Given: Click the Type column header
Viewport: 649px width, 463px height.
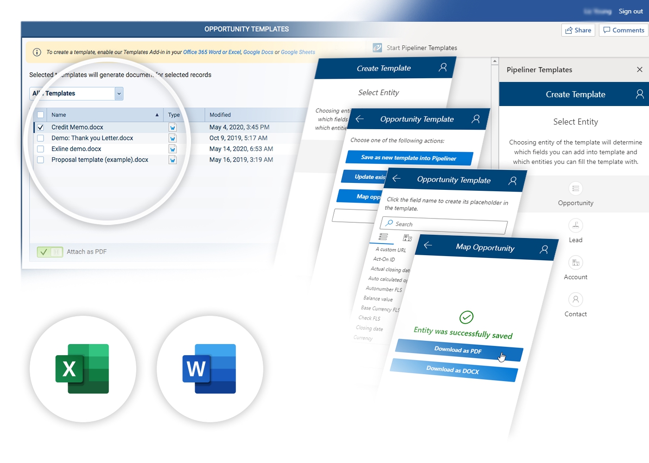Looking at the screenshot, I should coord(174,115).
